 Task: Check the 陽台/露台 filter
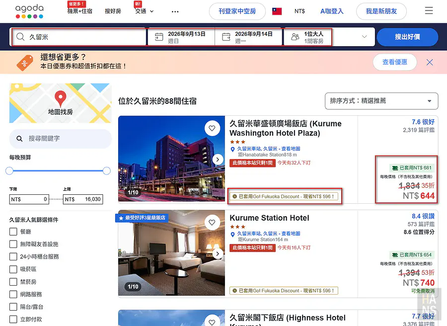13,307
